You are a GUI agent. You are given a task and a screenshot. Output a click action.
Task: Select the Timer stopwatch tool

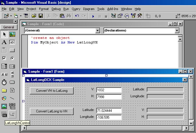[4, 82]
